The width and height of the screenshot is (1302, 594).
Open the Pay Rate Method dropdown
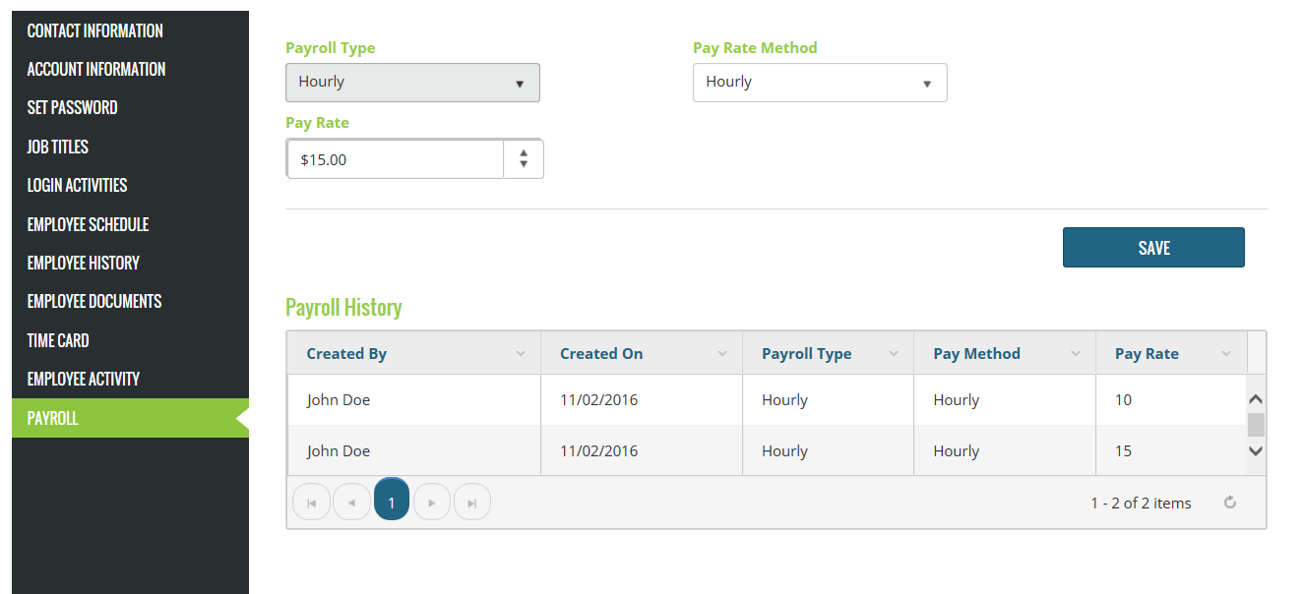pos(820,83)
